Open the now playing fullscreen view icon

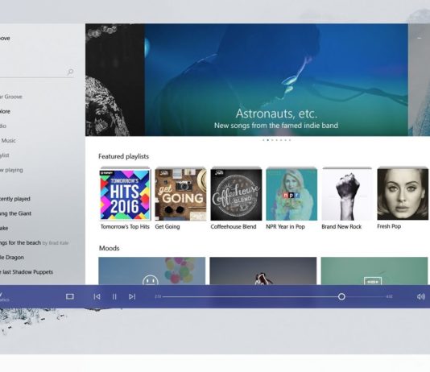tap(70, 296)
